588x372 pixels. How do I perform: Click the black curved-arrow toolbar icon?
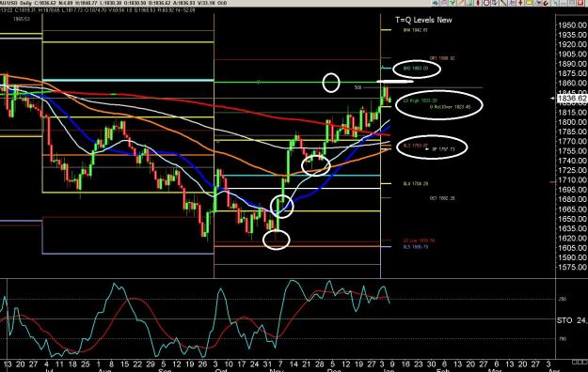coord(547,3)
